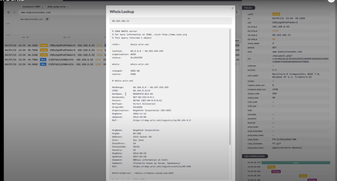This screenshot has height=181, width=337.
Task: Click uid CJZ67d1XjS3NWlxFZc in 43.7960 row
Action: pos(61,60)
